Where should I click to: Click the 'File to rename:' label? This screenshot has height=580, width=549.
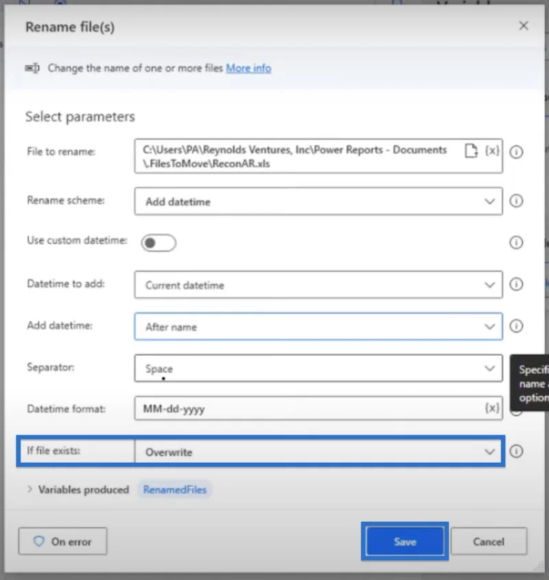pos(61,152)
